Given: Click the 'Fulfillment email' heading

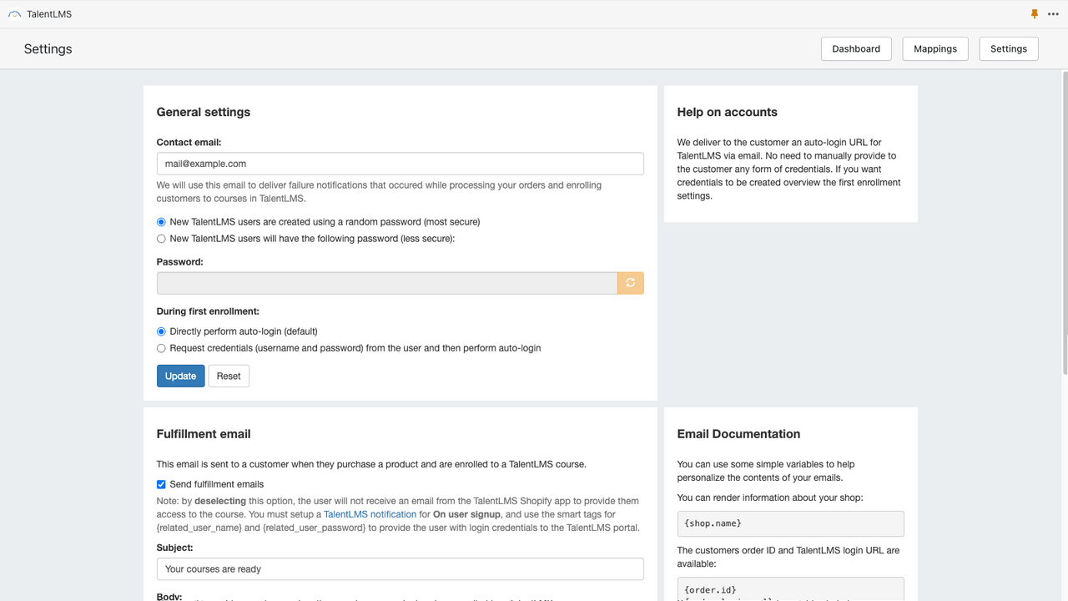Looking at the screenshot, I should pyautogui.click(x=204, y=434).
